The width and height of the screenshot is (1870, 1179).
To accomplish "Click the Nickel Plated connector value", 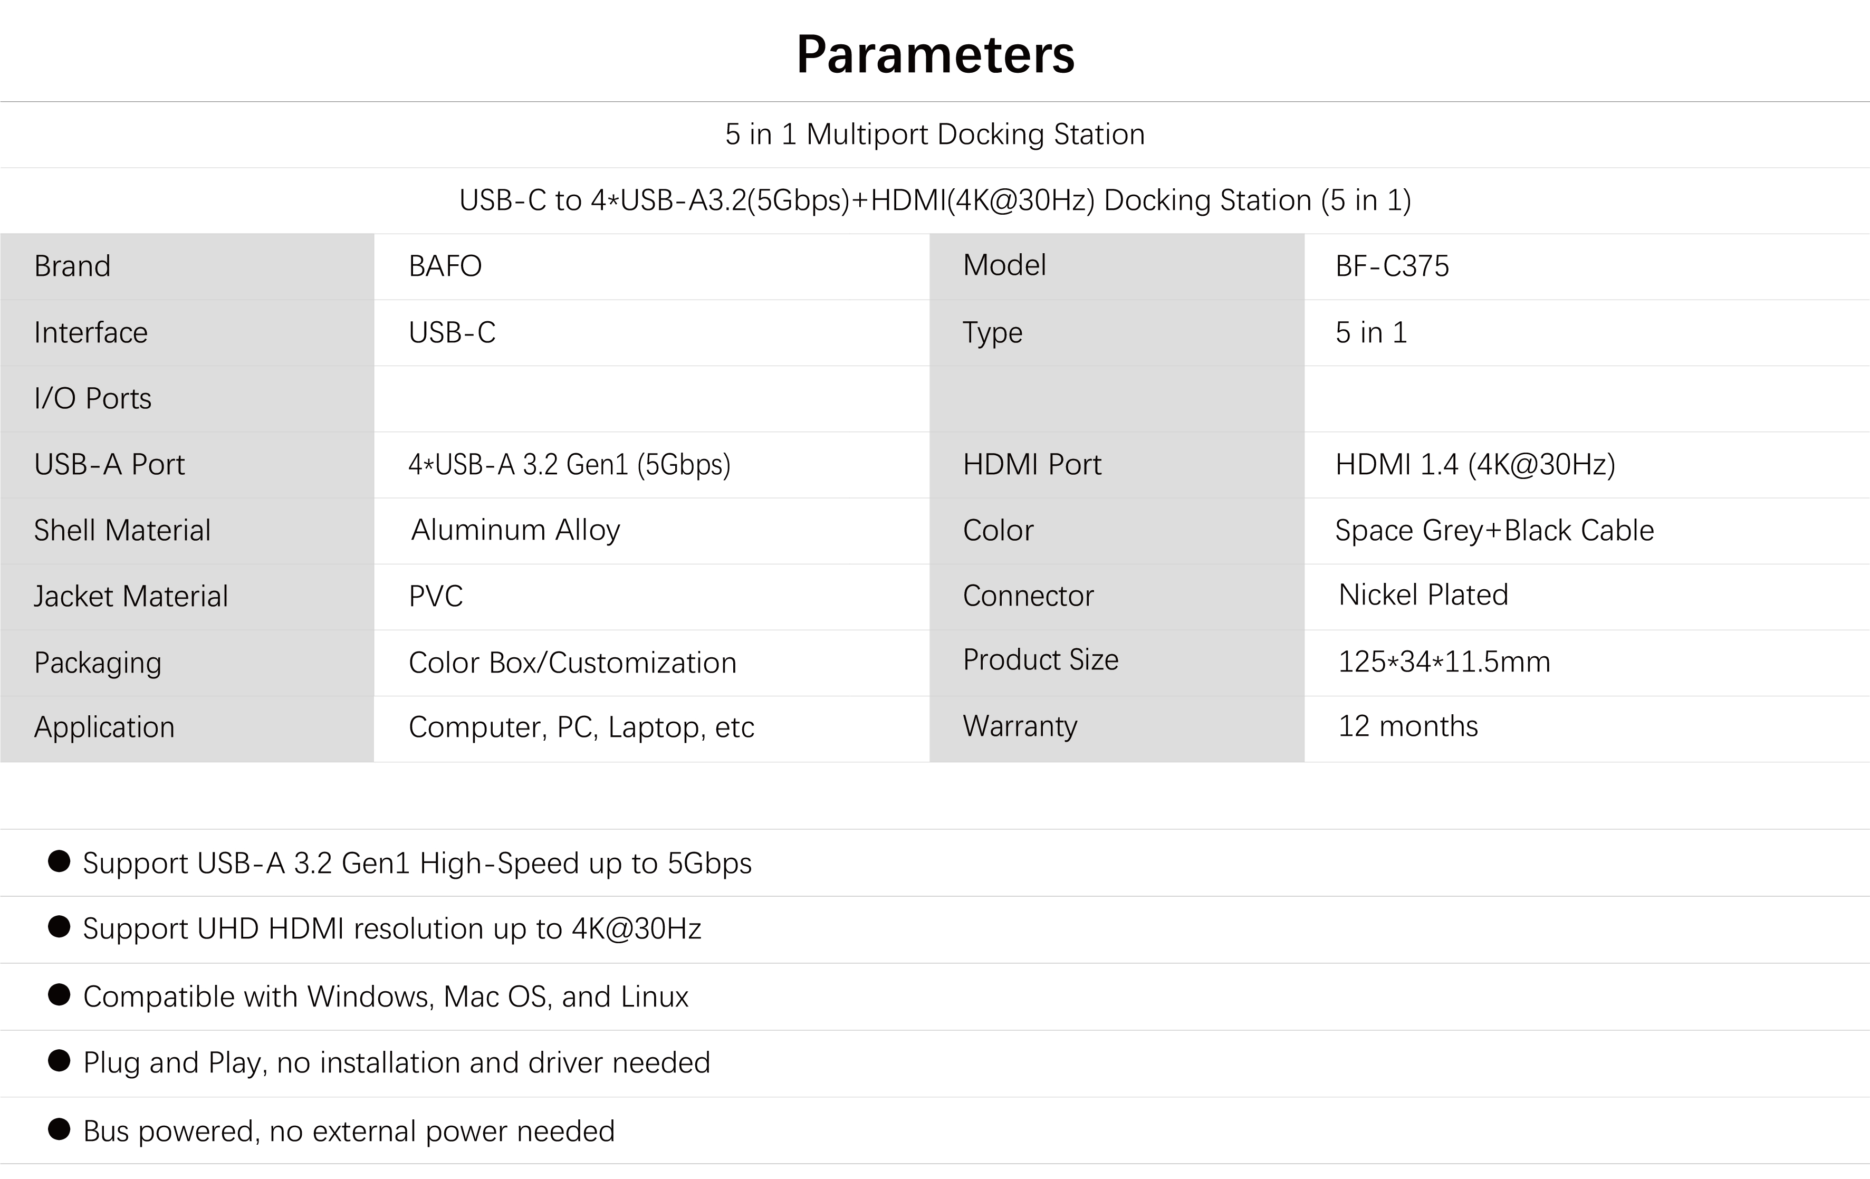I will tap(1423, 595).
